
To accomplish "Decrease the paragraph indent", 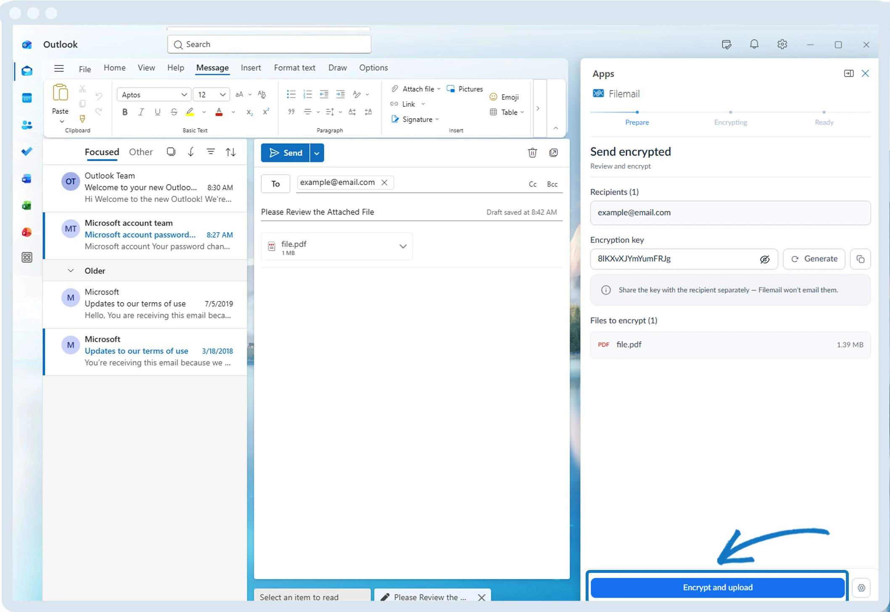I will tap(324, 94).
